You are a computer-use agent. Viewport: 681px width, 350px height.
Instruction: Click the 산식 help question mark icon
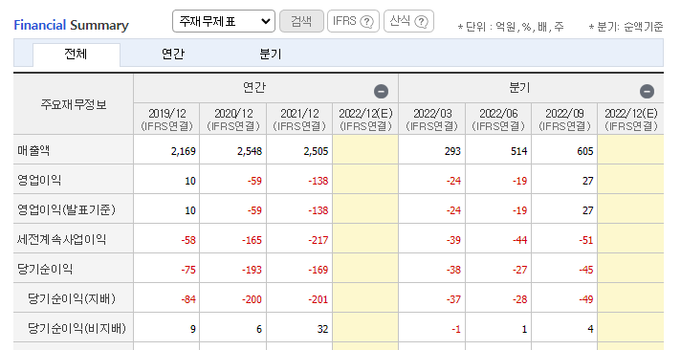(421, 21)
